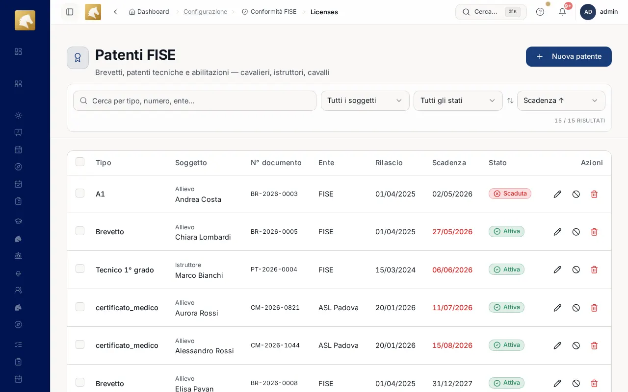Image resolution: width=628 pixels, height=392 pixels.
Task: Edit the Marco Bianchi Tecnico license
Action: click(x=557, y=269)
